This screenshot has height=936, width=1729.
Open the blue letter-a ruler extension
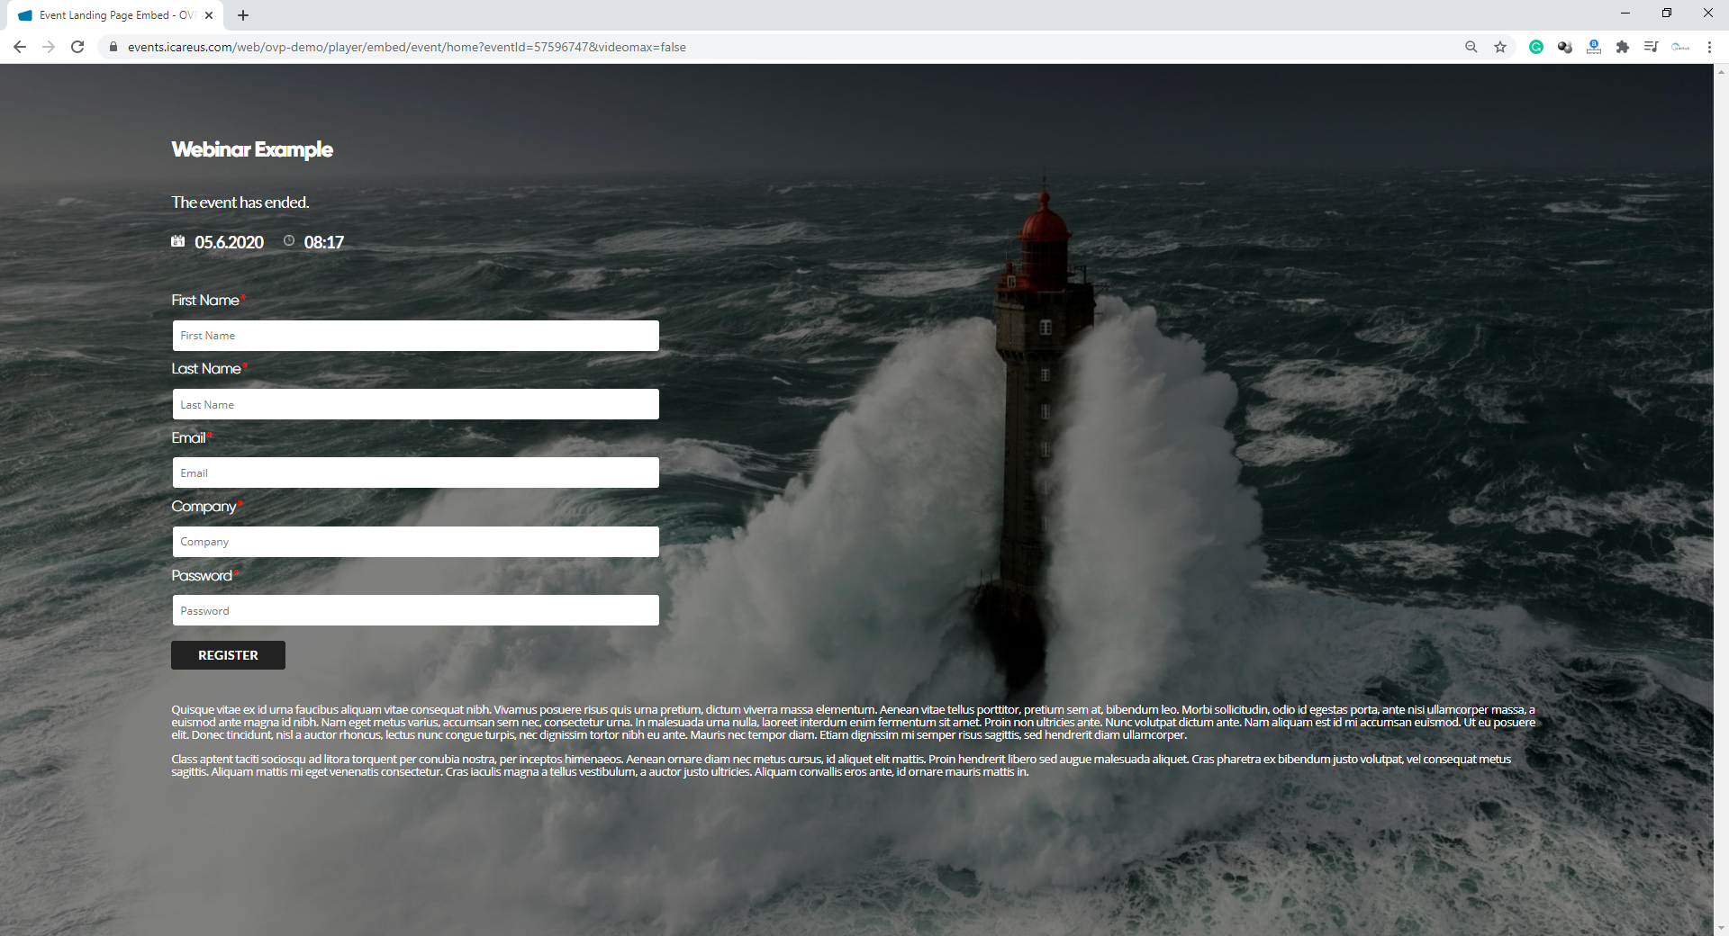coord(1594,47)
